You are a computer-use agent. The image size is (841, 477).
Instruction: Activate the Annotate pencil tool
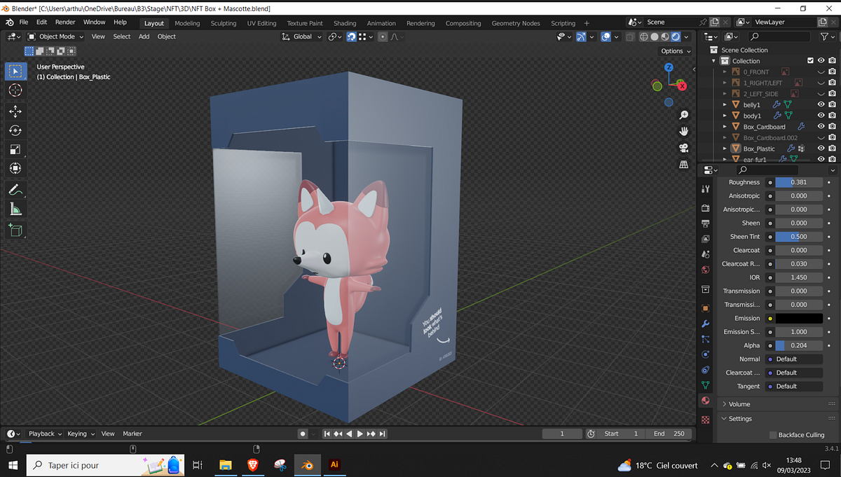coord(15,189)
